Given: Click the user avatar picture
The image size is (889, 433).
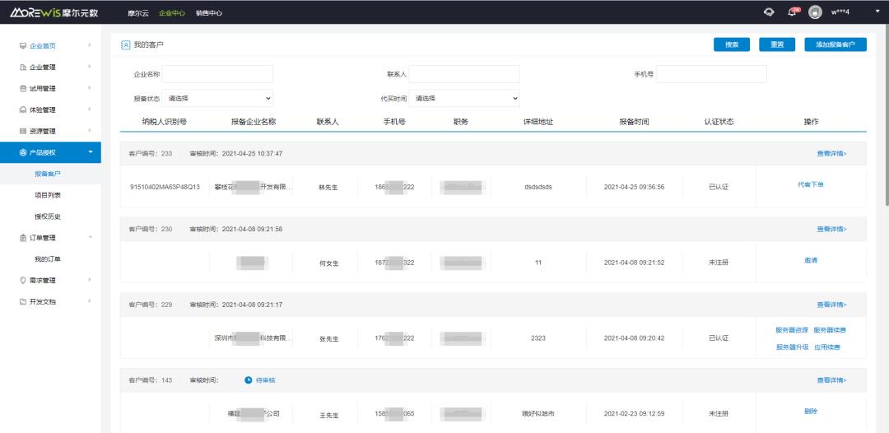Looking at the screenshot, I should 815,12.
